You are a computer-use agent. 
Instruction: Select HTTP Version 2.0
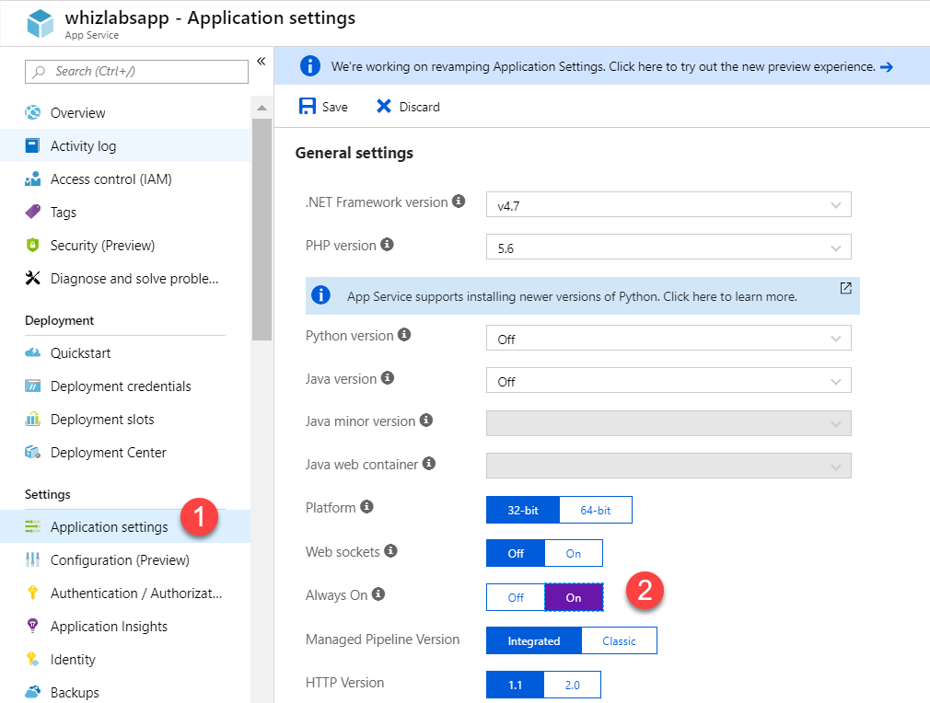tap(573, 685)
